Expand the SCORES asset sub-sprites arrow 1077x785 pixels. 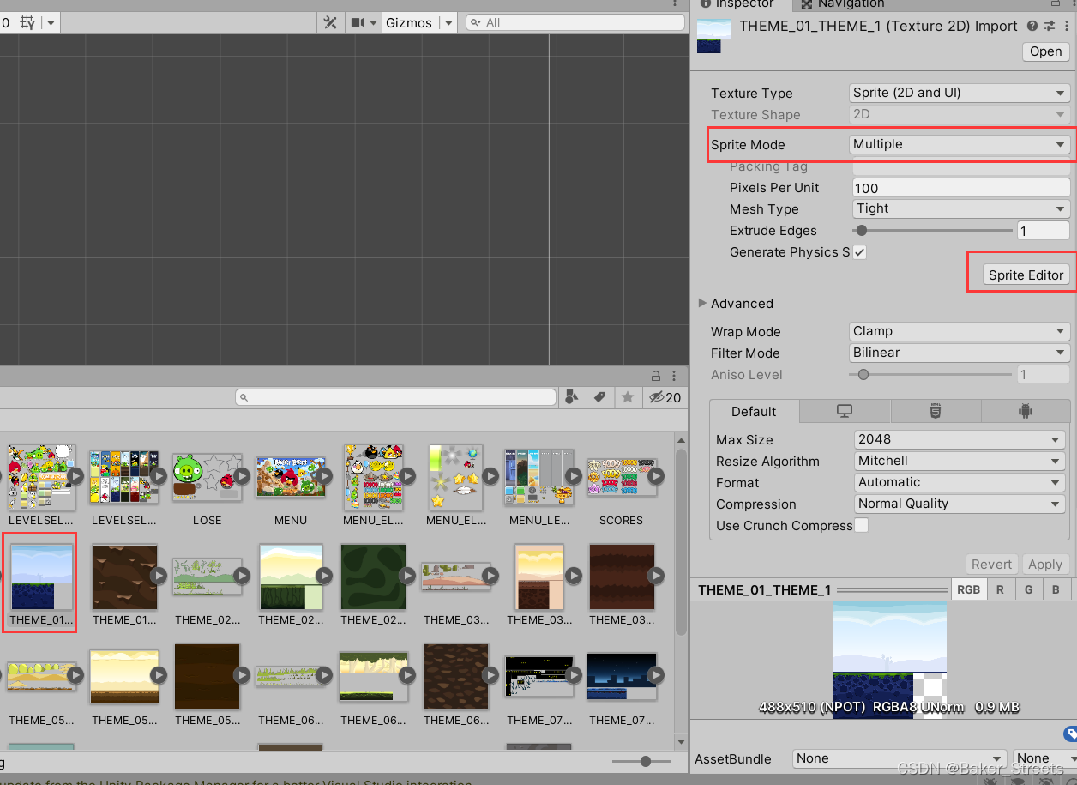point(656,475)
